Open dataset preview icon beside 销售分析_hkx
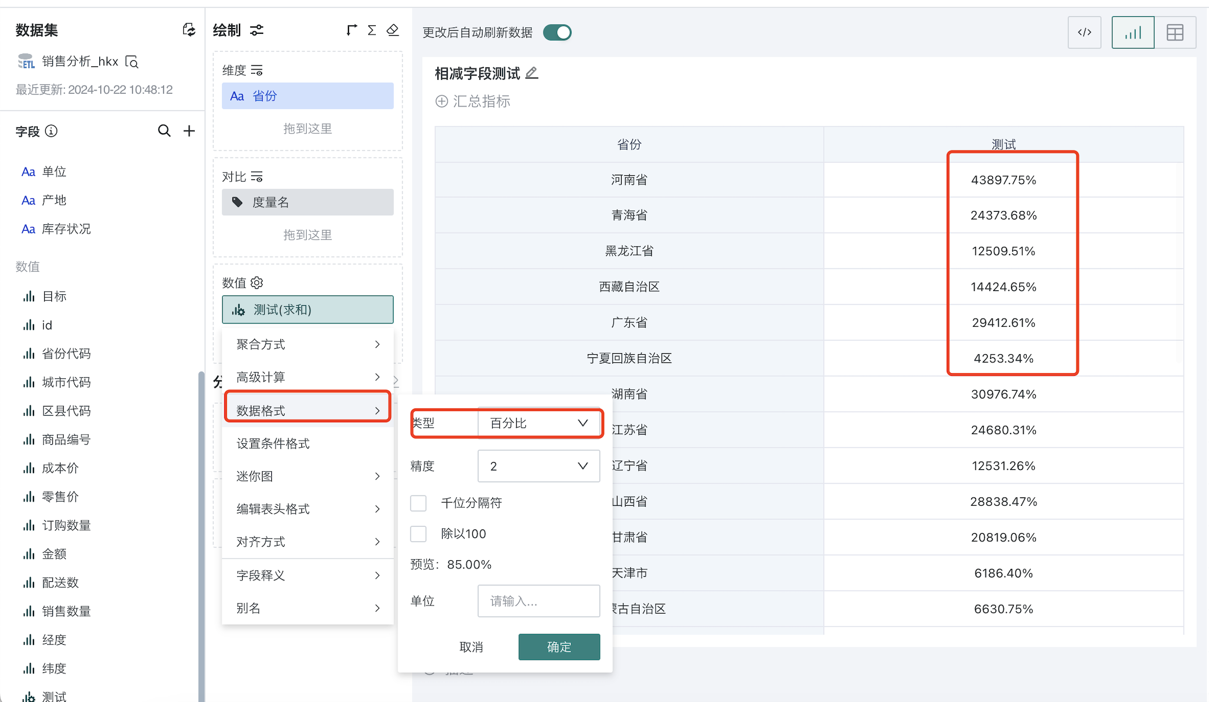The image size is (1209, 702). [x=132, y=62]
